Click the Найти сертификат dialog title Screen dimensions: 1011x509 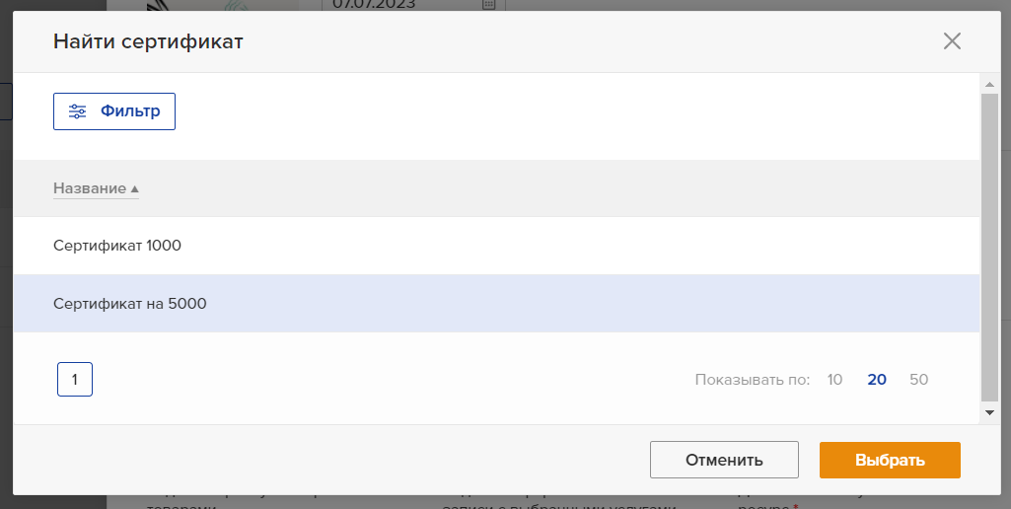pos(148,42)
